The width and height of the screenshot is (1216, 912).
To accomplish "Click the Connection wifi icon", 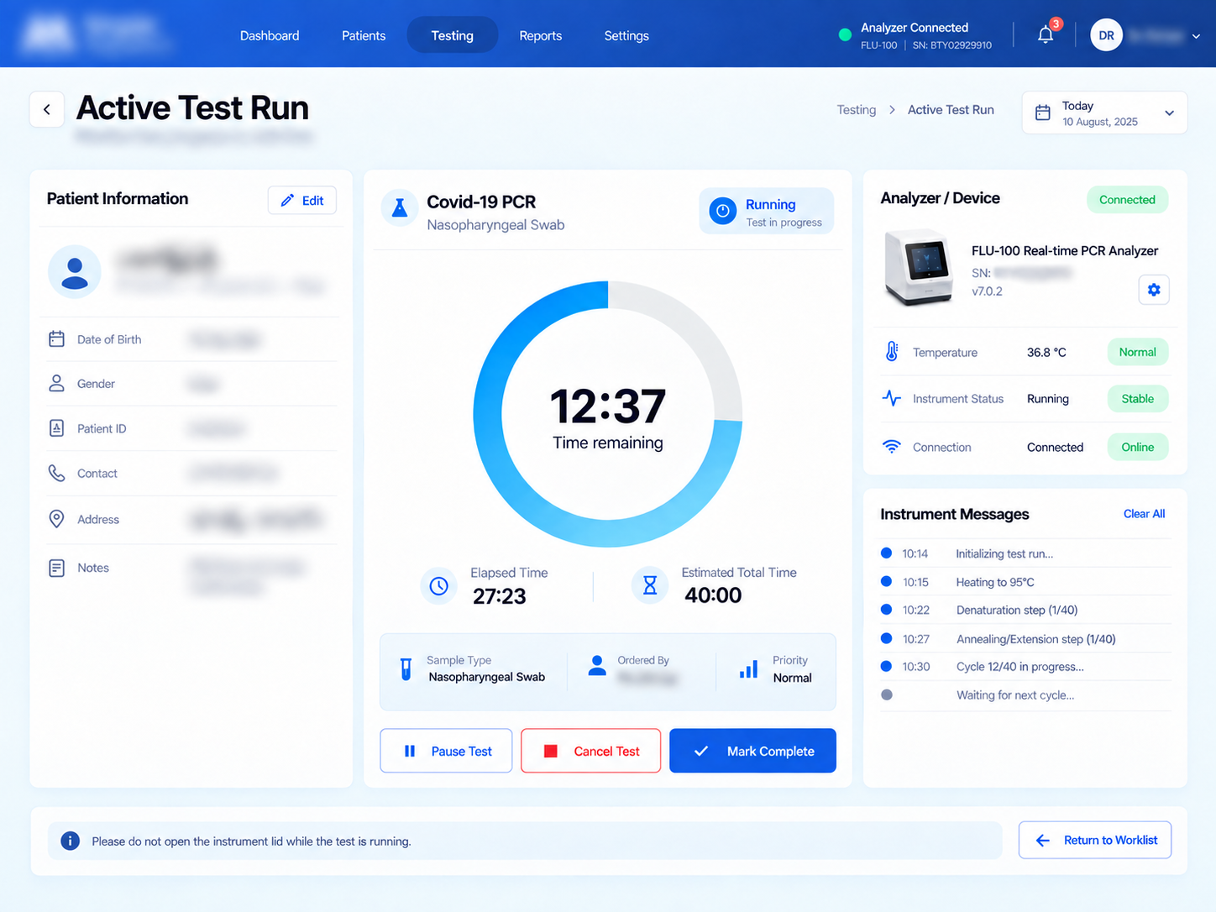I will click(892, 447).
